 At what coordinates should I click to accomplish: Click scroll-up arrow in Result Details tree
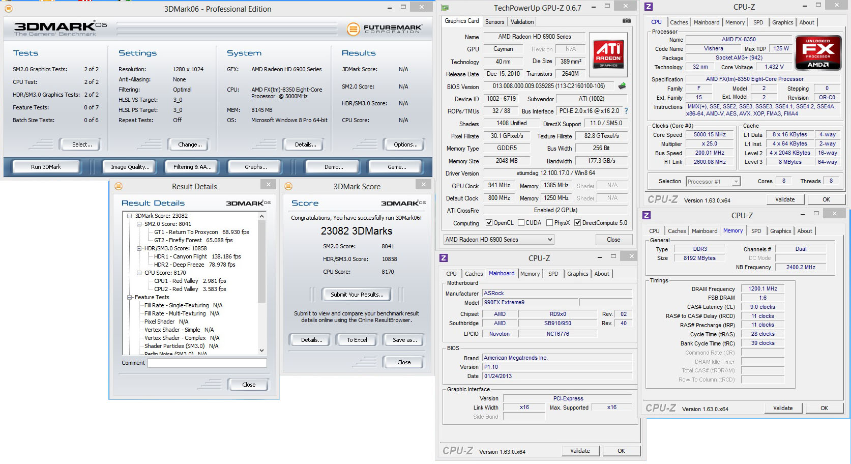pyautogui.click(x=261, y=216)
